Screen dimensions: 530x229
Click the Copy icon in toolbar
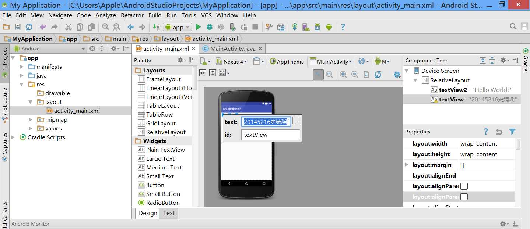coord(80,27)
